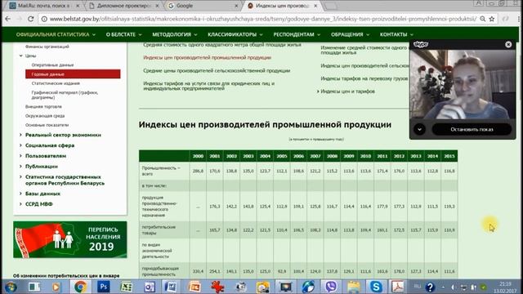Open the red splat application on taskbar
Viewport: 523px width, 294px height.
click(217, 287)
